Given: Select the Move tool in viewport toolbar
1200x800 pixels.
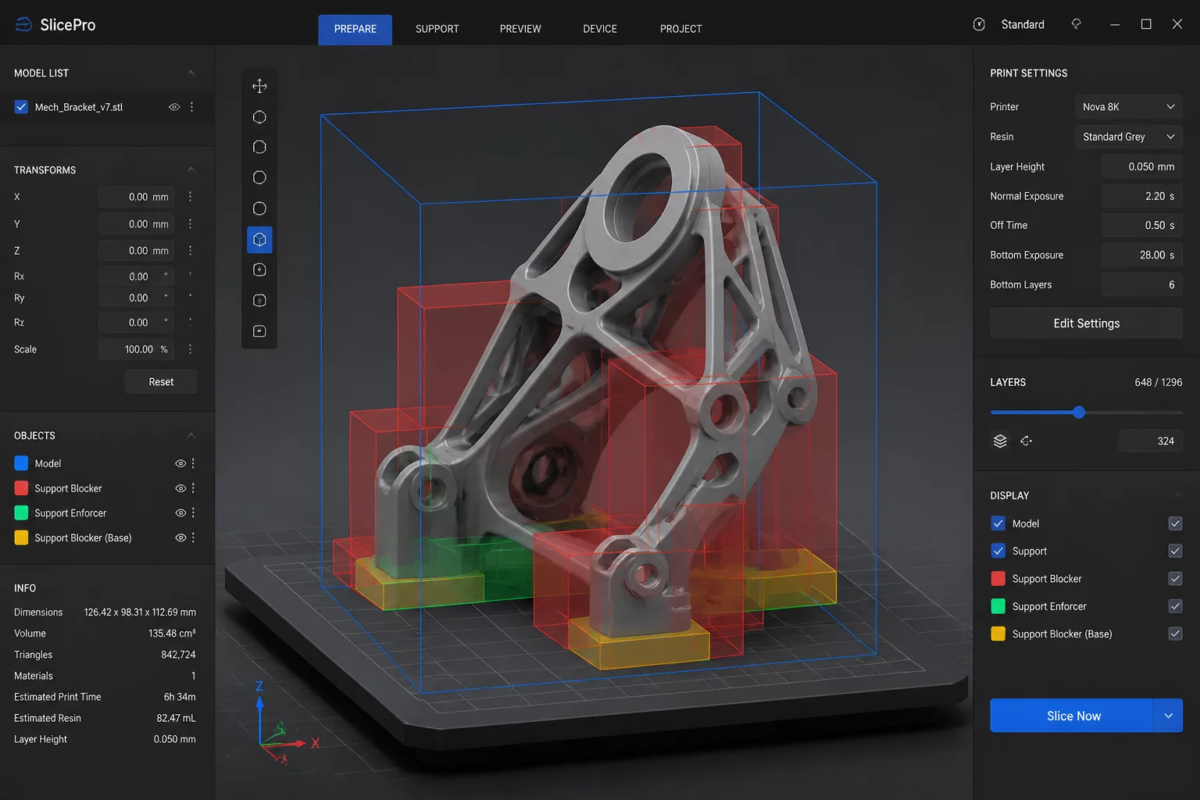Looking at the screenshot, I should coord(259,86).
